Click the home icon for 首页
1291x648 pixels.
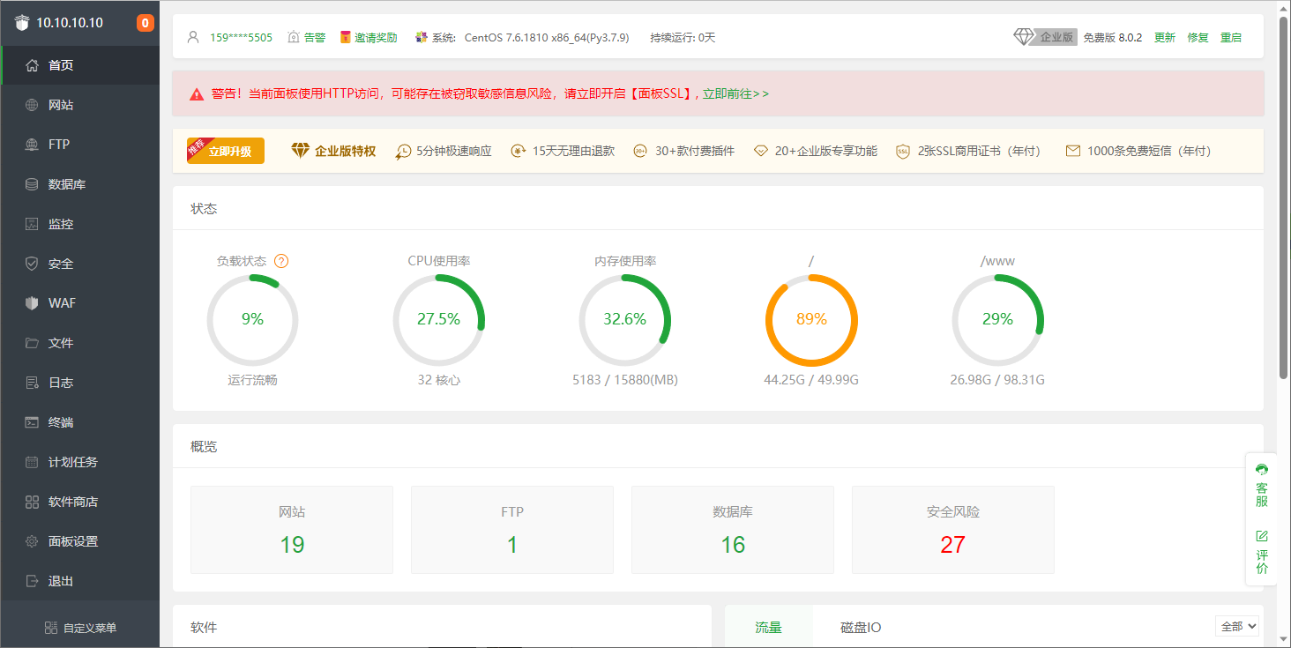click(x=33, y=65)
